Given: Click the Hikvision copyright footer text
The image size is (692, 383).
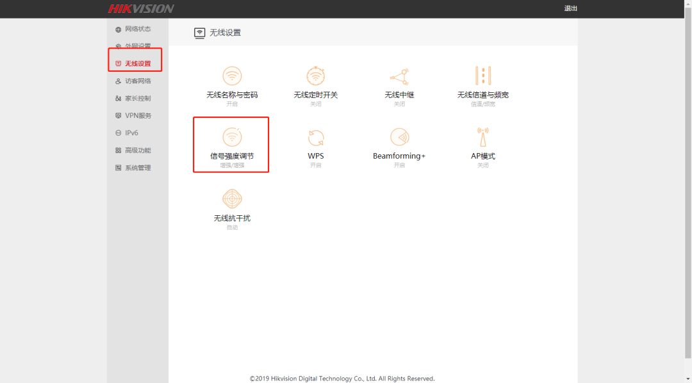Looking at the screenshot, I should 342,379.
